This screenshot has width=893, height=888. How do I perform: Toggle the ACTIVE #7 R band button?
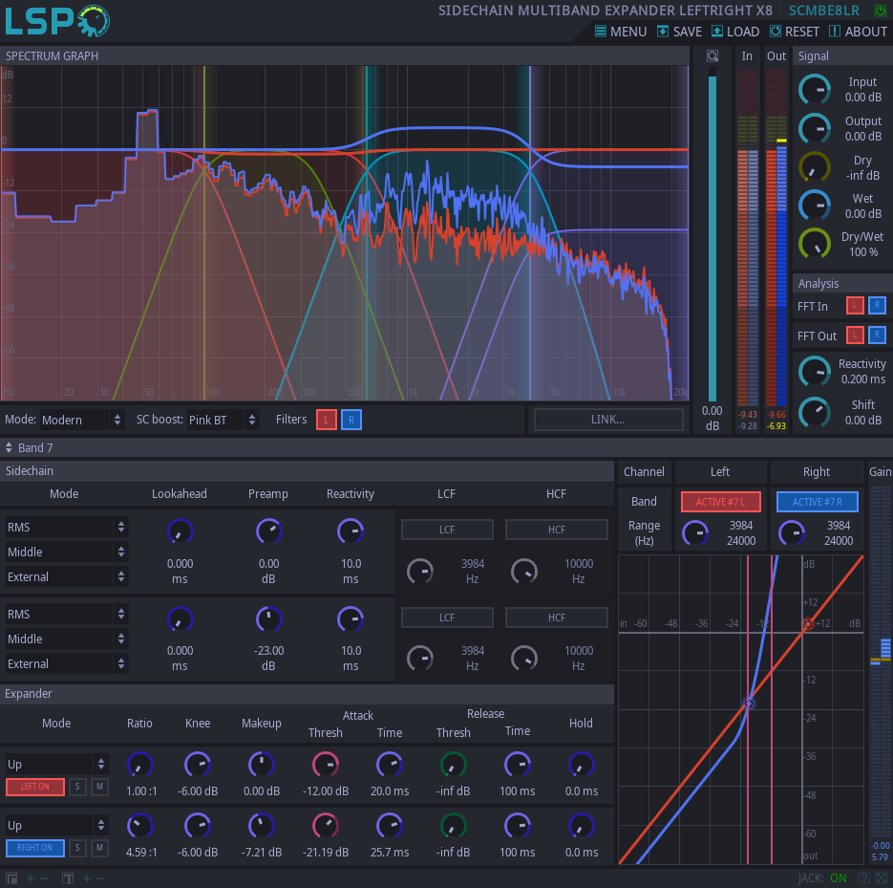coord(818,502)
